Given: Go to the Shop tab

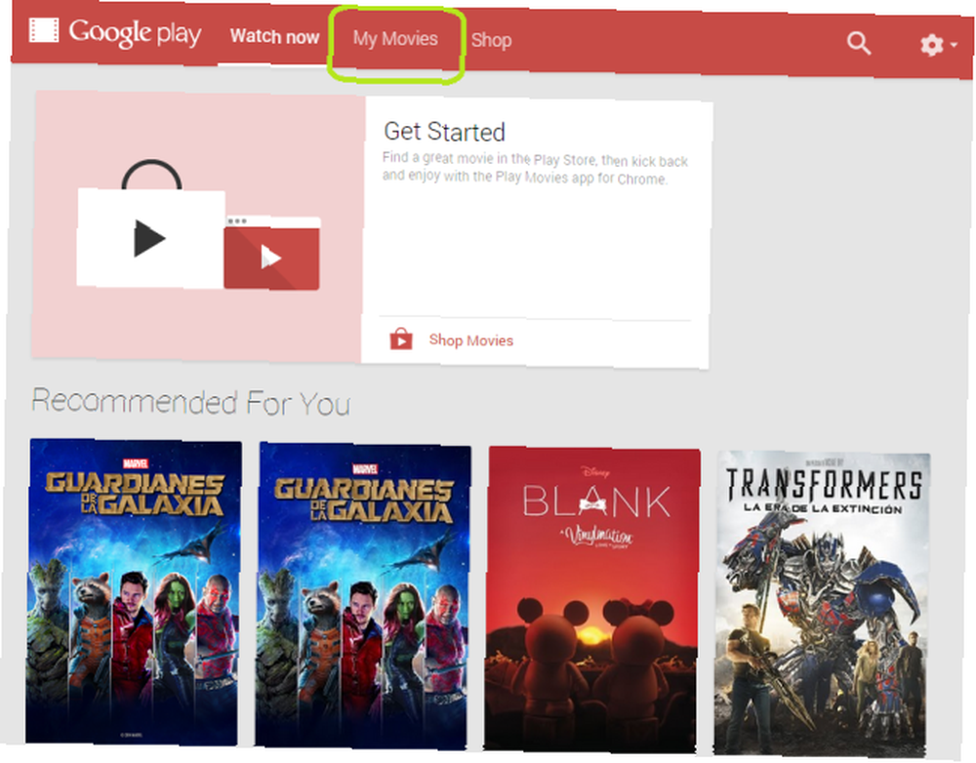Looking at the screenshot, I should pos(491,40).
